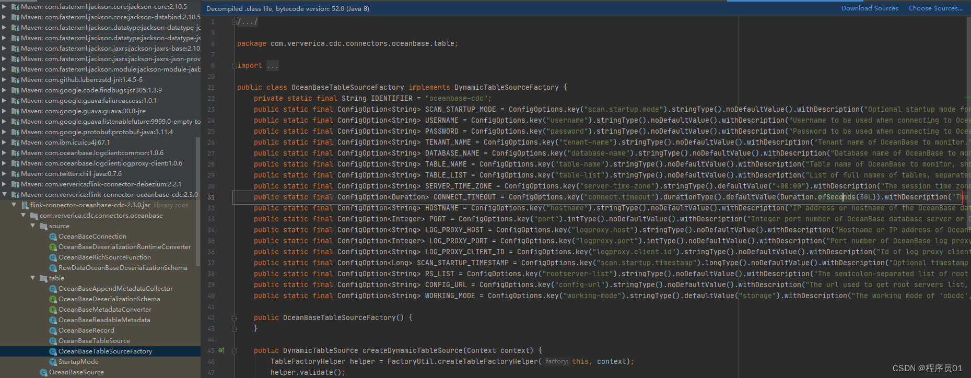This screenshot has width=971, height=378.
Task: Click the OceanBaseReadableMetadata enum icon
Action: point(53,320)
